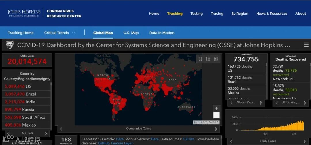
Task: Click right arrow beside Global Deaths tab
Action: tap(261, 103)
